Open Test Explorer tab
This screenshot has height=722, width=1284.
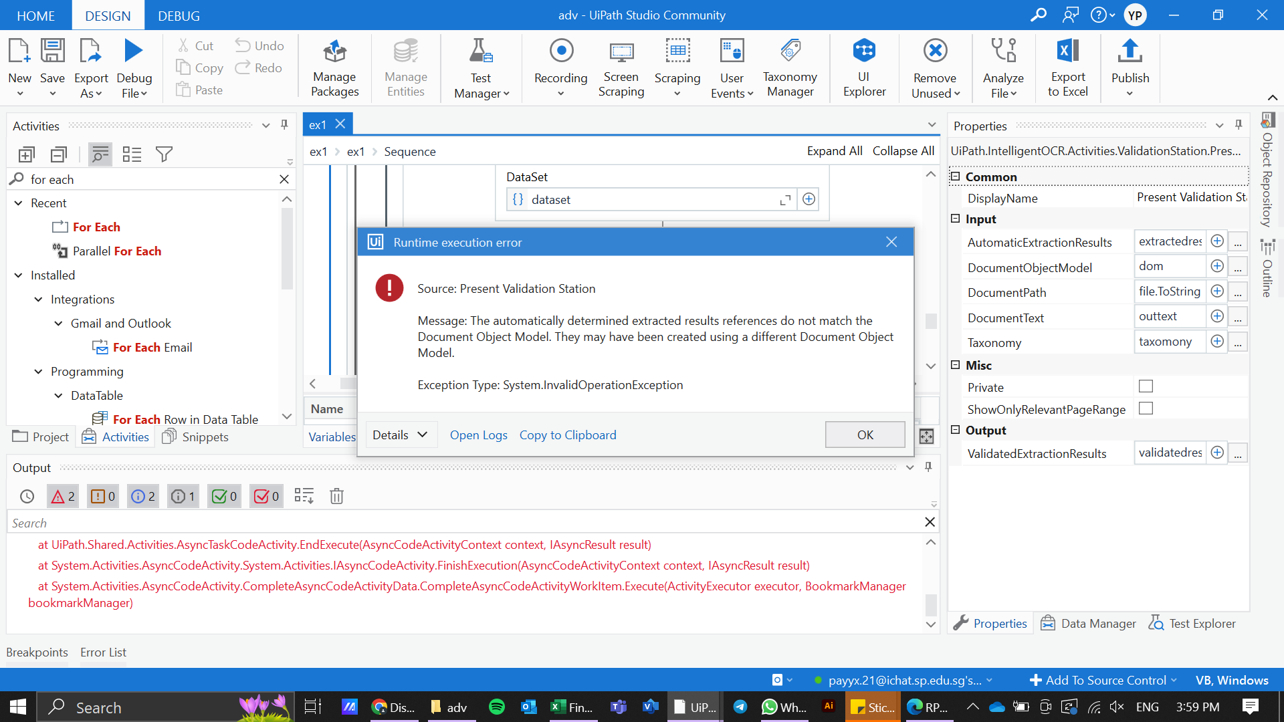click(x=1192, y=623)
